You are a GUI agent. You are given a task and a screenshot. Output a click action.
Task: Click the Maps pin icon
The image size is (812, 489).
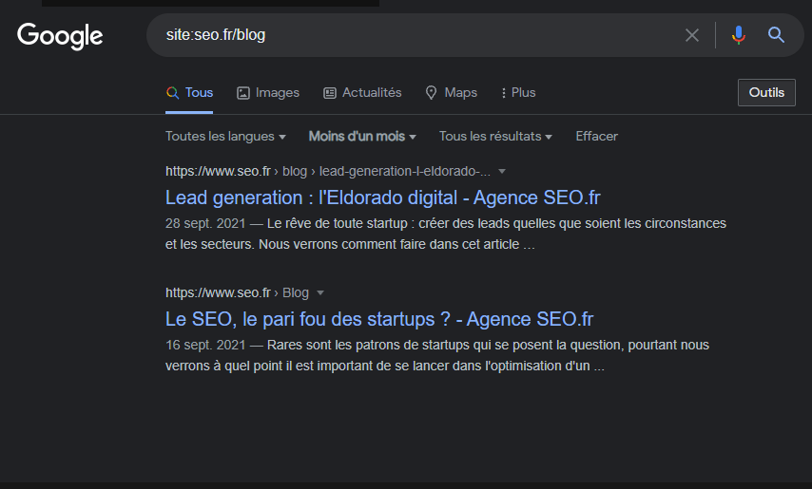431,93
